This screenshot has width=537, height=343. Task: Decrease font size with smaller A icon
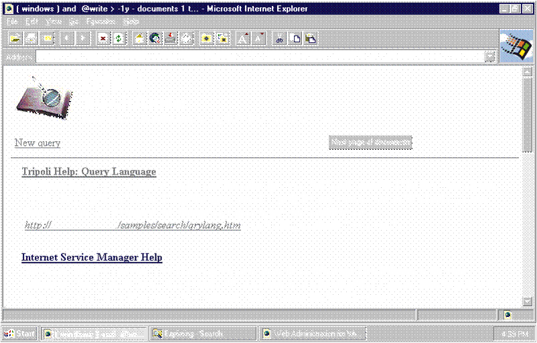pos(259,38)
